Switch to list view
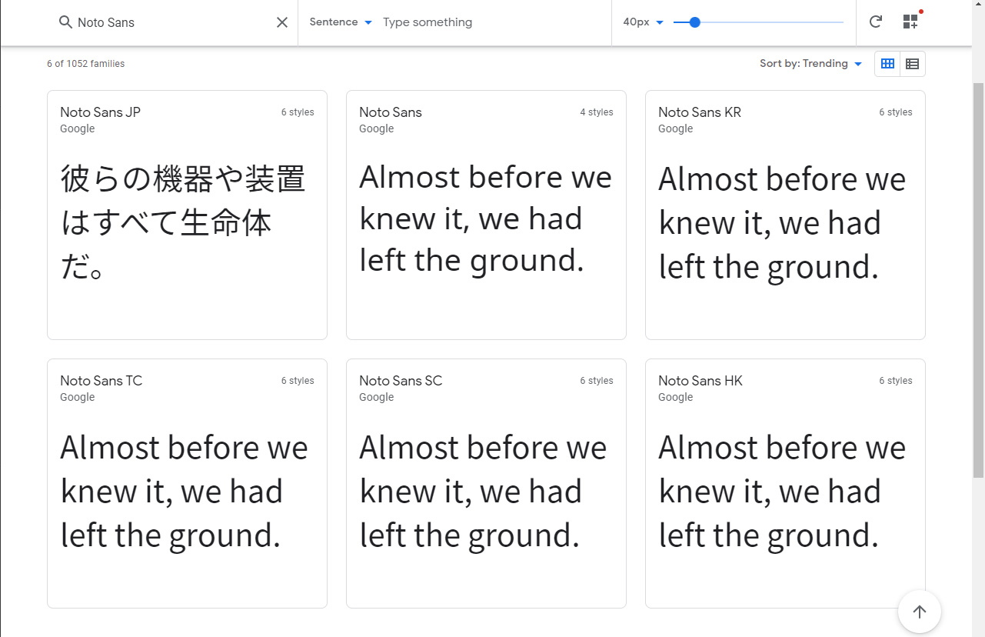The width and height of the screenshot is (985, 637). [x=913, y=64]
